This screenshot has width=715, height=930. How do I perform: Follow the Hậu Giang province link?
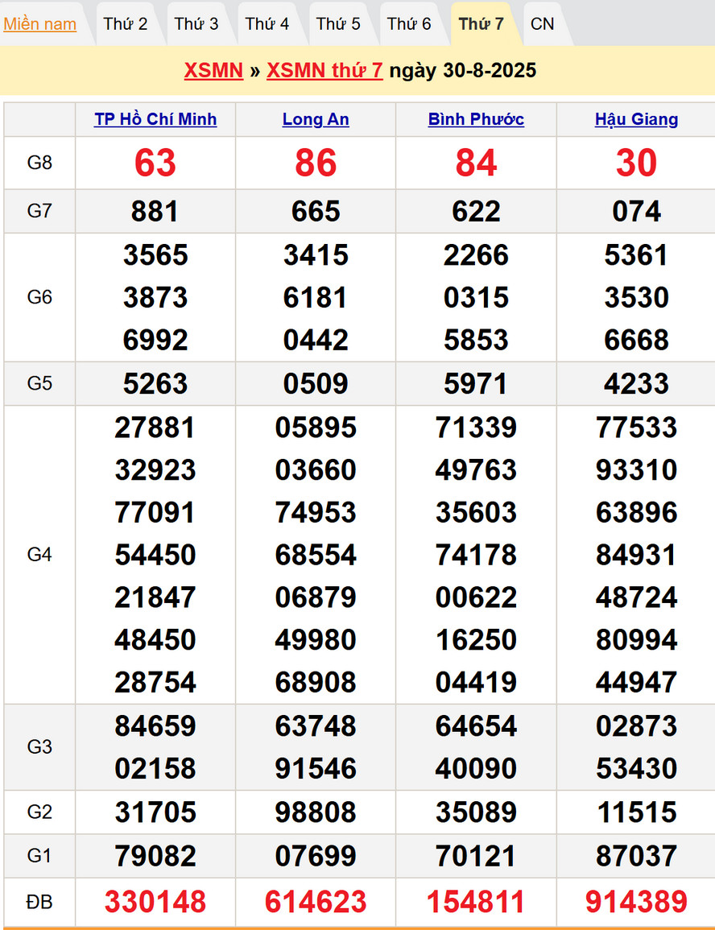(636, 119)
